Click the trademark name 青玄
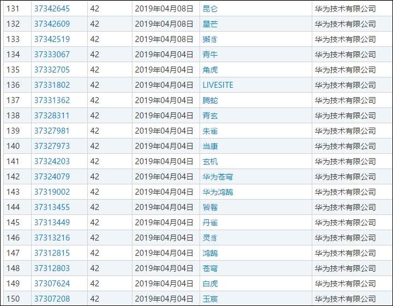This screenshot has width=393, height=306. pyautogui.click(x=210, y=116)
